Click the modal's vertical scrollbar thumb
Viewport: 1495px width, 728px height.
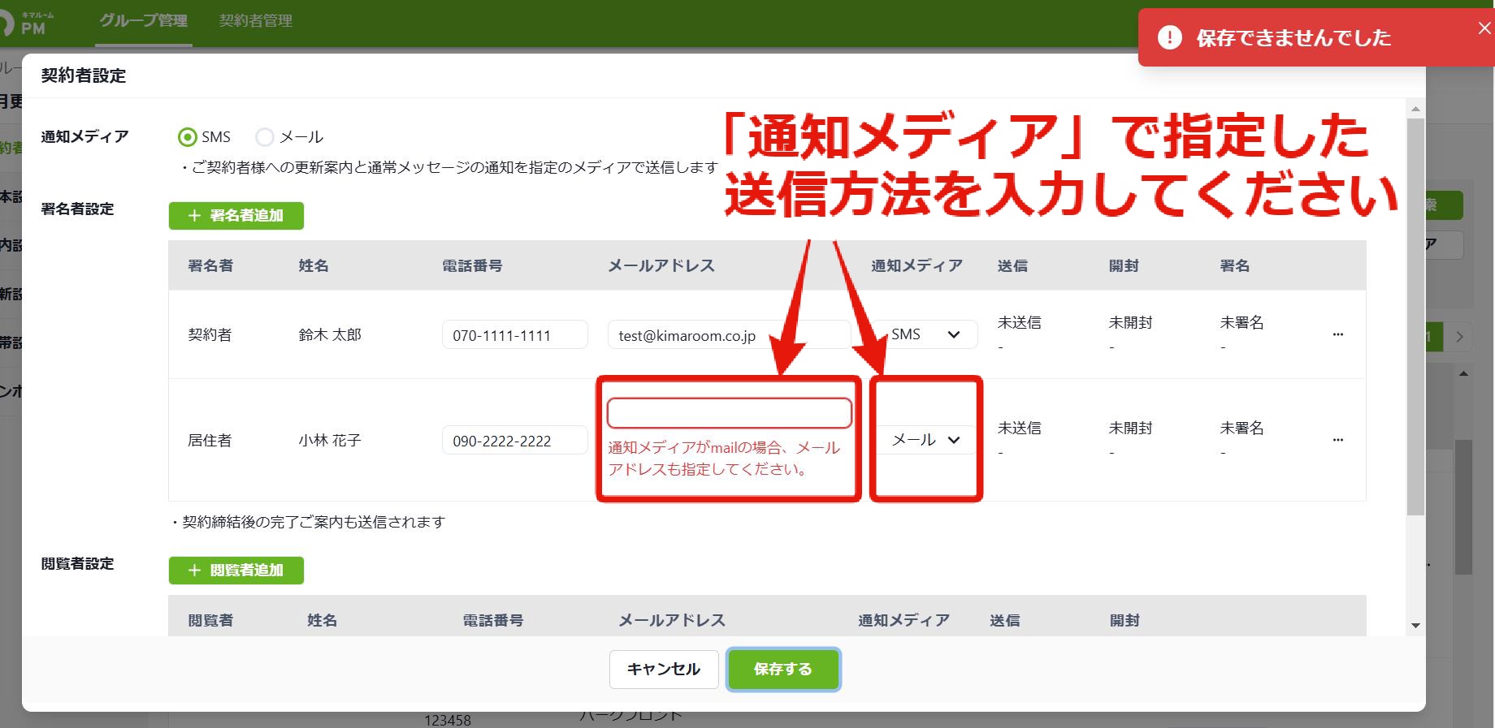pos(1415,317)
